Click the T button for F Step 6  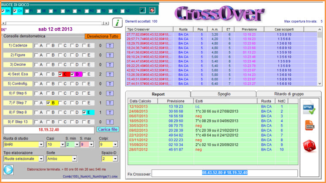click(x=110, y=93)
